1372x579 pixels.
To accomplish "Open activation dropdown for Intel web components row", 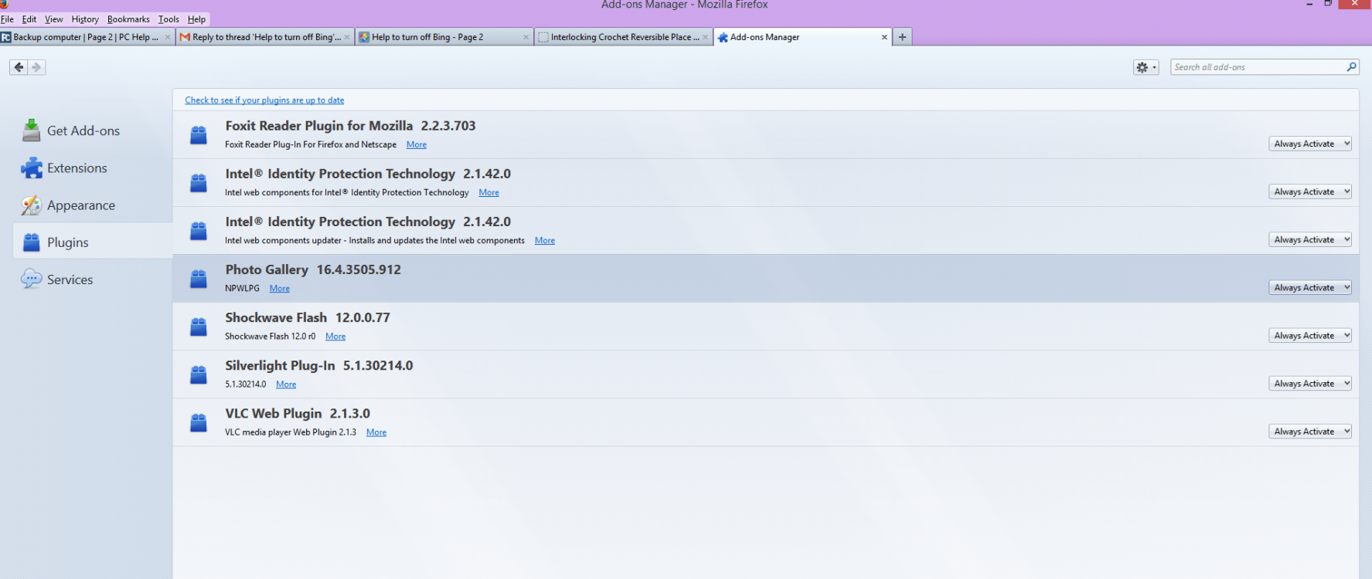I will [x=1309, y=191].
